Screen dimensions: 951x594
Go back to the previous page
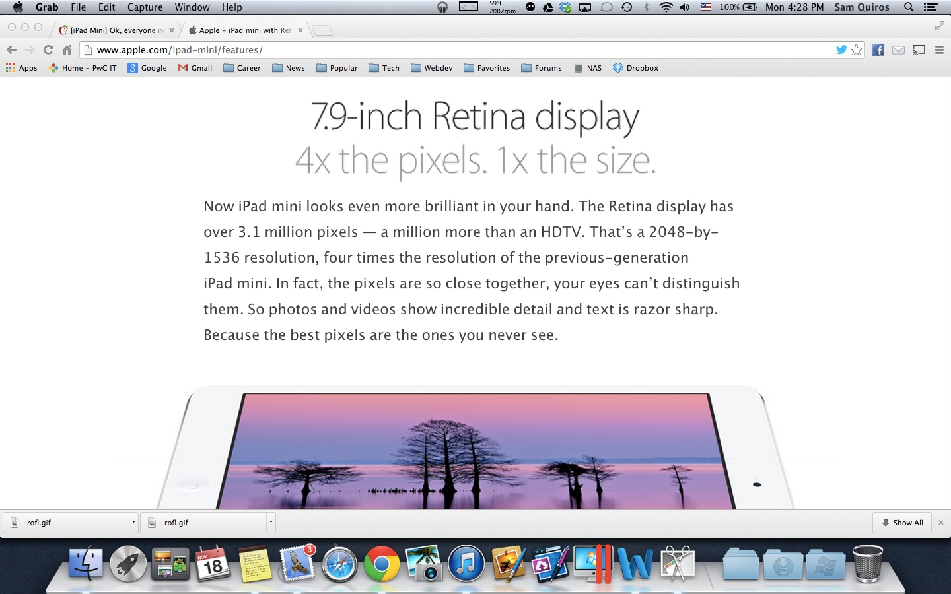pyautogui.click(x=11, y=49)
